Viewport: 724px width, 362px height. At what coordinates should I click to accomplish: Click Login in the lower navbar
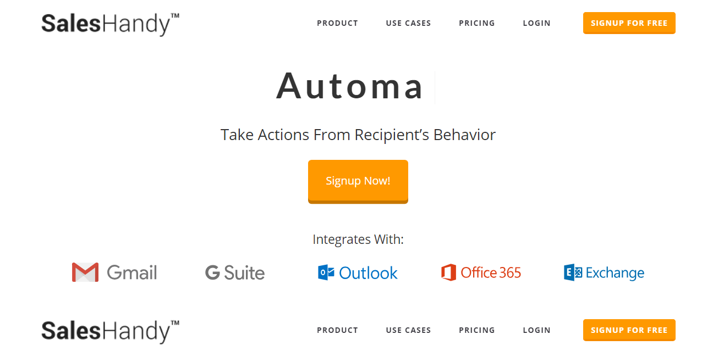coord(536,330)
